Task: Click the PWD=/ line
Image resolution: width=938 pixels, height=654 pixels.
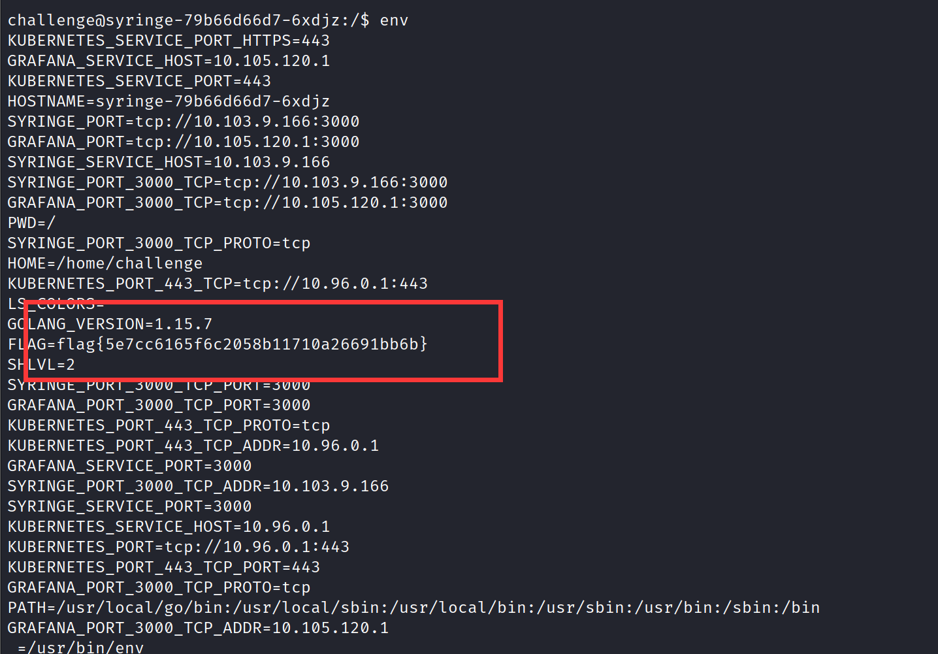Action: pyautogui.click(x=31, y=223)
